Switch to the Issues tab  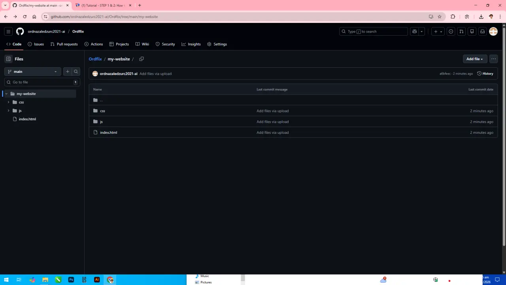pyautogui.click(x=36, y=44)
